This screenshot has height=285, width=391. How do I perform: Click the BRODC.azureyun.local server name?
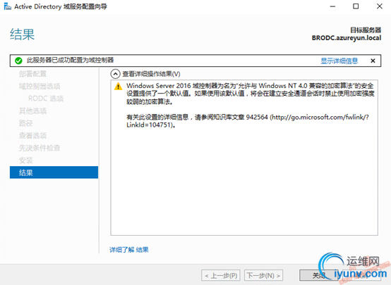(347, 38)
